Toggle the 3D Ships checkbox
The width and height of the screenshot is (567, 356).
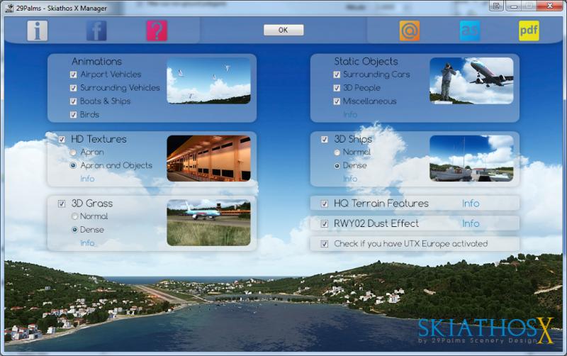325,139
